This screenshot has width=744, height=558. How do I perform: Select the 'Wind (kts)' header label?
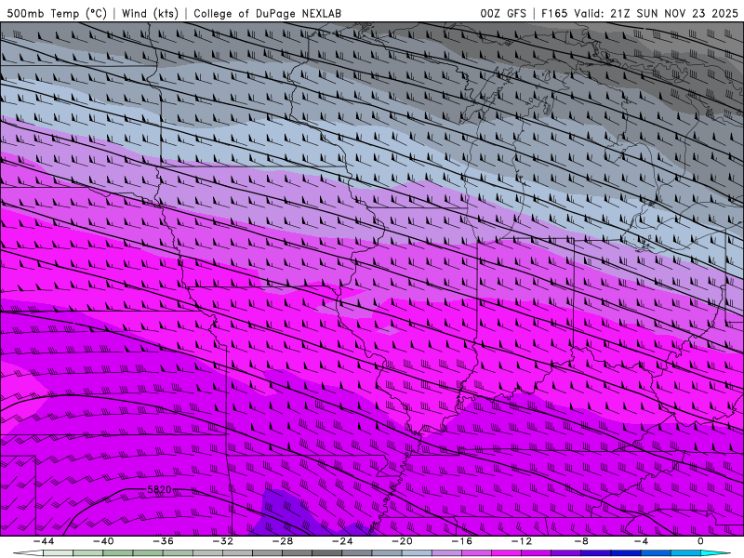click(150, 13)
